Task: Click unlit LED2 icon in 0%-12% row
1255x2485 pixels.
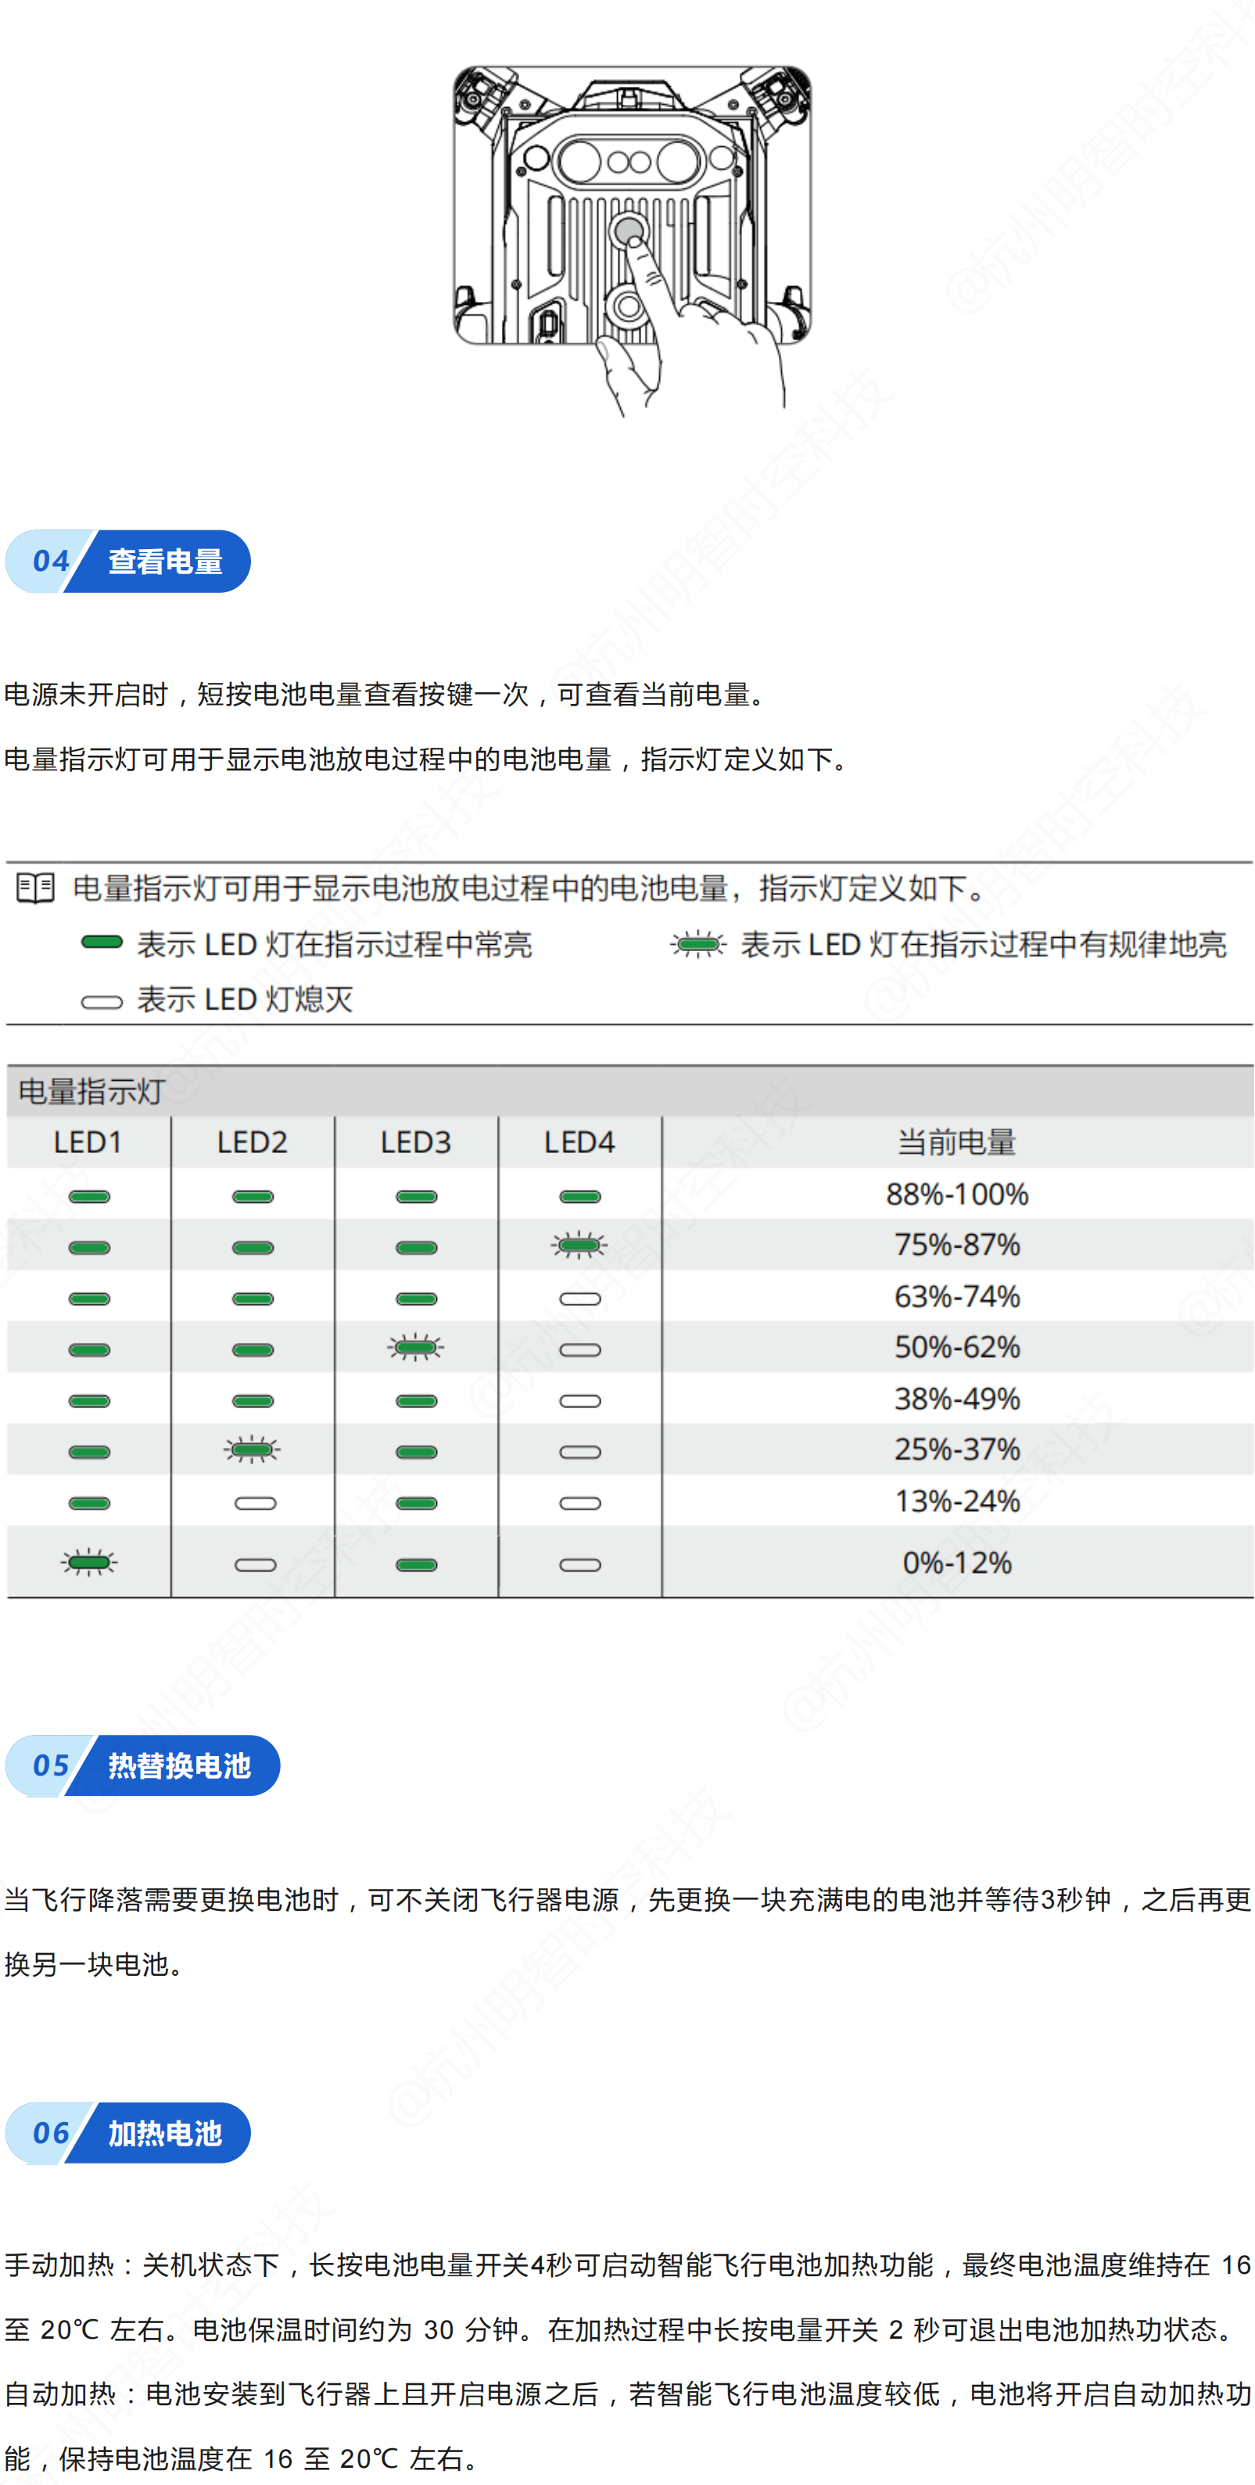Action: [x=256, y=1564]
